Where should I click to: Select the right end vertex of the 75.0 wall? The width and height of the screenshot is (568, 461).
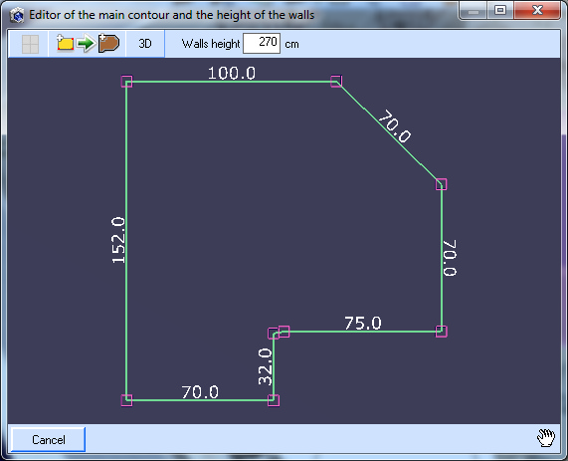tap(442, 332)
